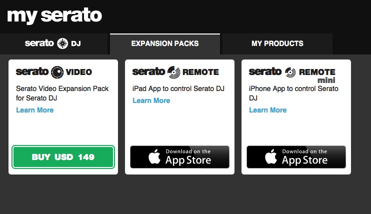The image size is (371, 214).
Task: Download Serato Remote Mini from App Store
Action: click(296, 157)
